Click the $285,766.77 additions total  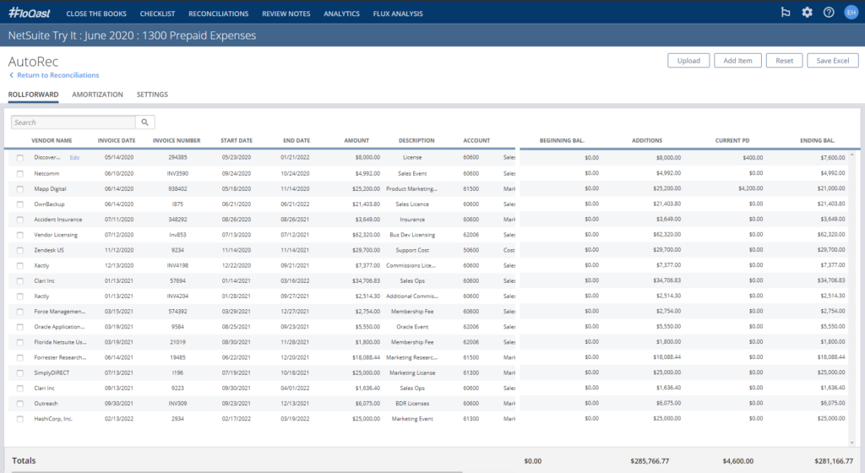650,461
